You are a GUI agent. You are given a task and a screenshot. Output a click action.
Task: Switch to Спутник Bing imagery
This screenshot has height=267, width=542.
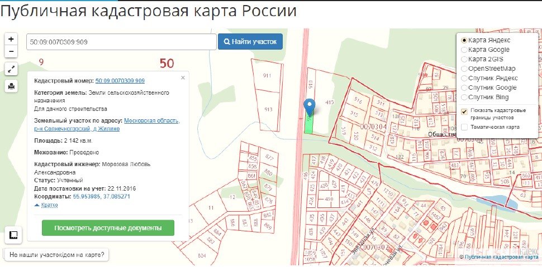[x=464, y=97]
